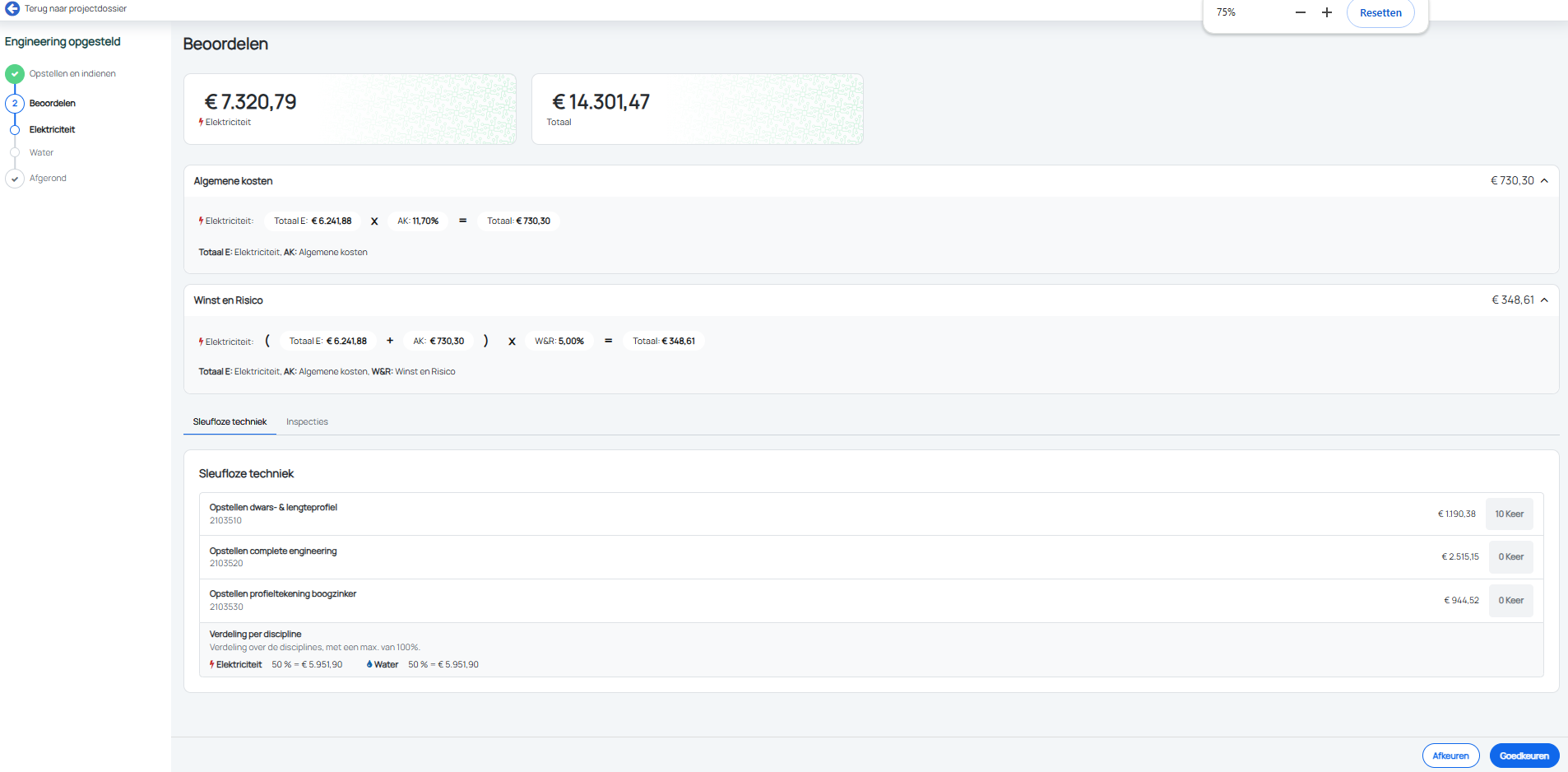Open the Afgerond step

point(48,179)
